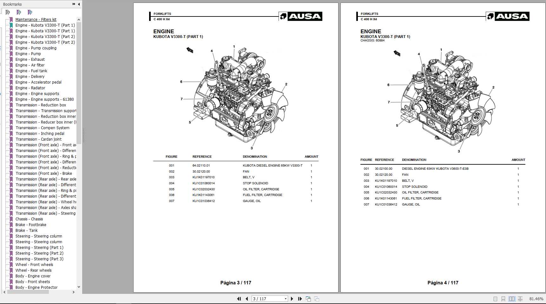Screen dimensions: 546x304
Task: Select the go-to-bookmark icon
Action: click(30, 12)
